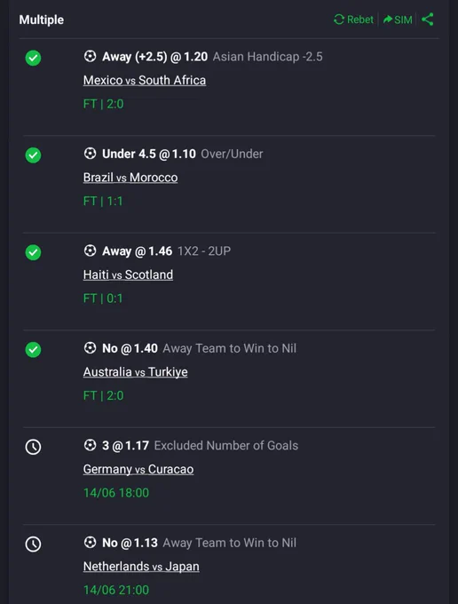
Task: Click soccer ball icon beside Under 4.5
Action: [90, 154]
